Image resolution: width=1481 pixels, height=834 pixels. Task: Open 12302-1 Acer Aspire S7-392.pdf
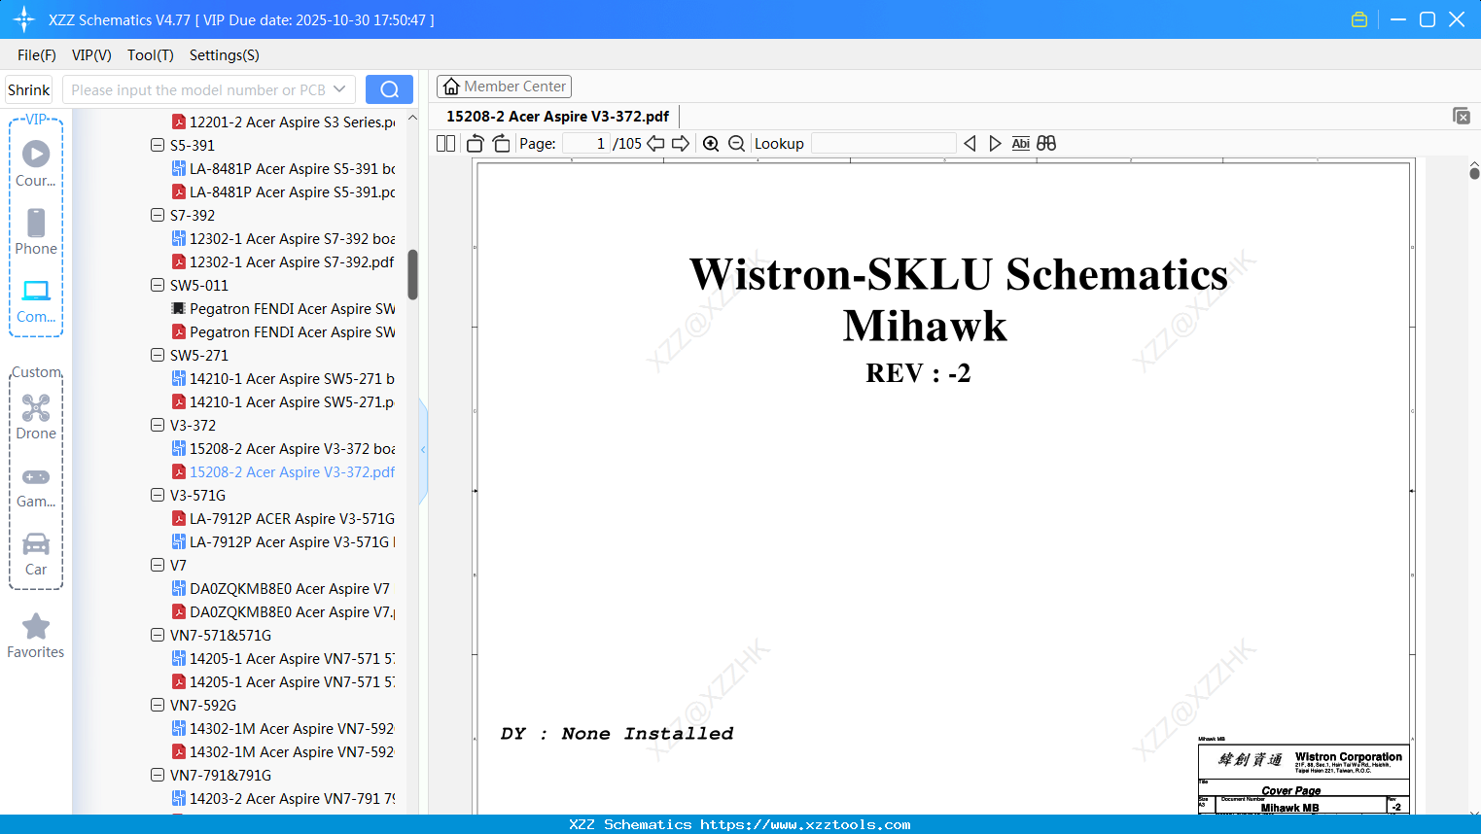click(283, 261)
